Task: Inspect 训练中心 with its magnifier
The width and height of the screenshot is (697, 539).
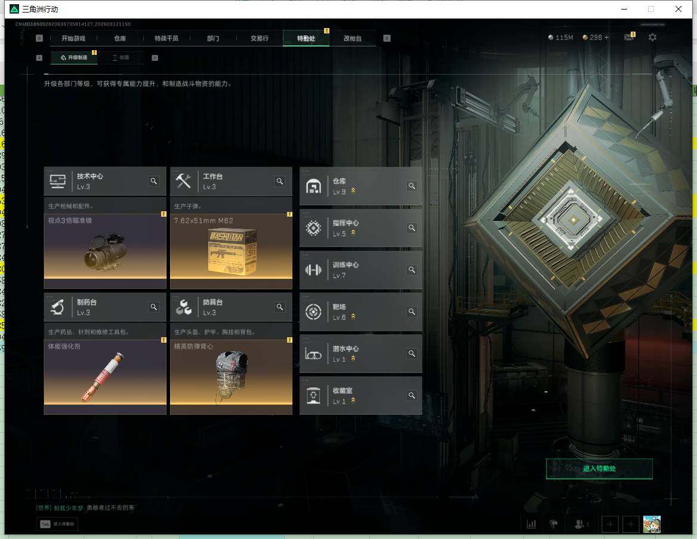Action: [412, 270]
